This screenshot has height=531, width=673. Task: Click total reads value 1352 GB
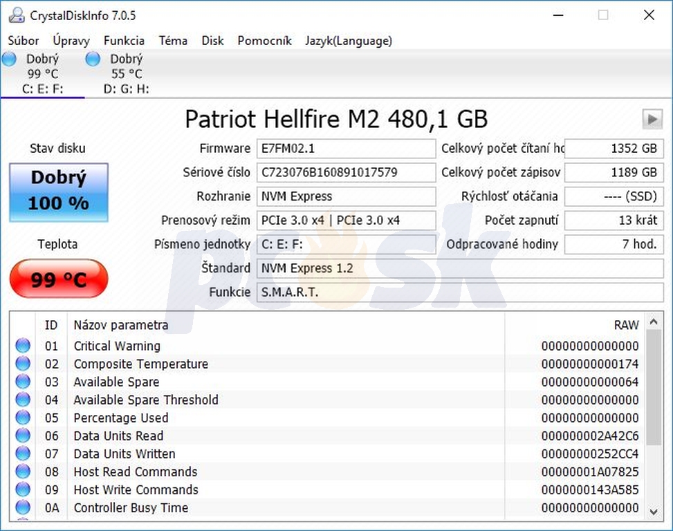click(x=614, y=149)
